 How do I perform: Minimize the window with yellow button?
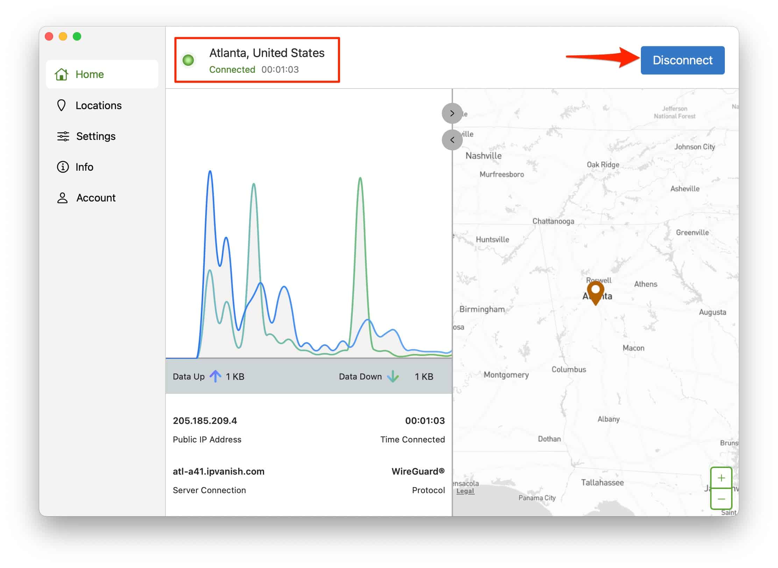[63, 36]
